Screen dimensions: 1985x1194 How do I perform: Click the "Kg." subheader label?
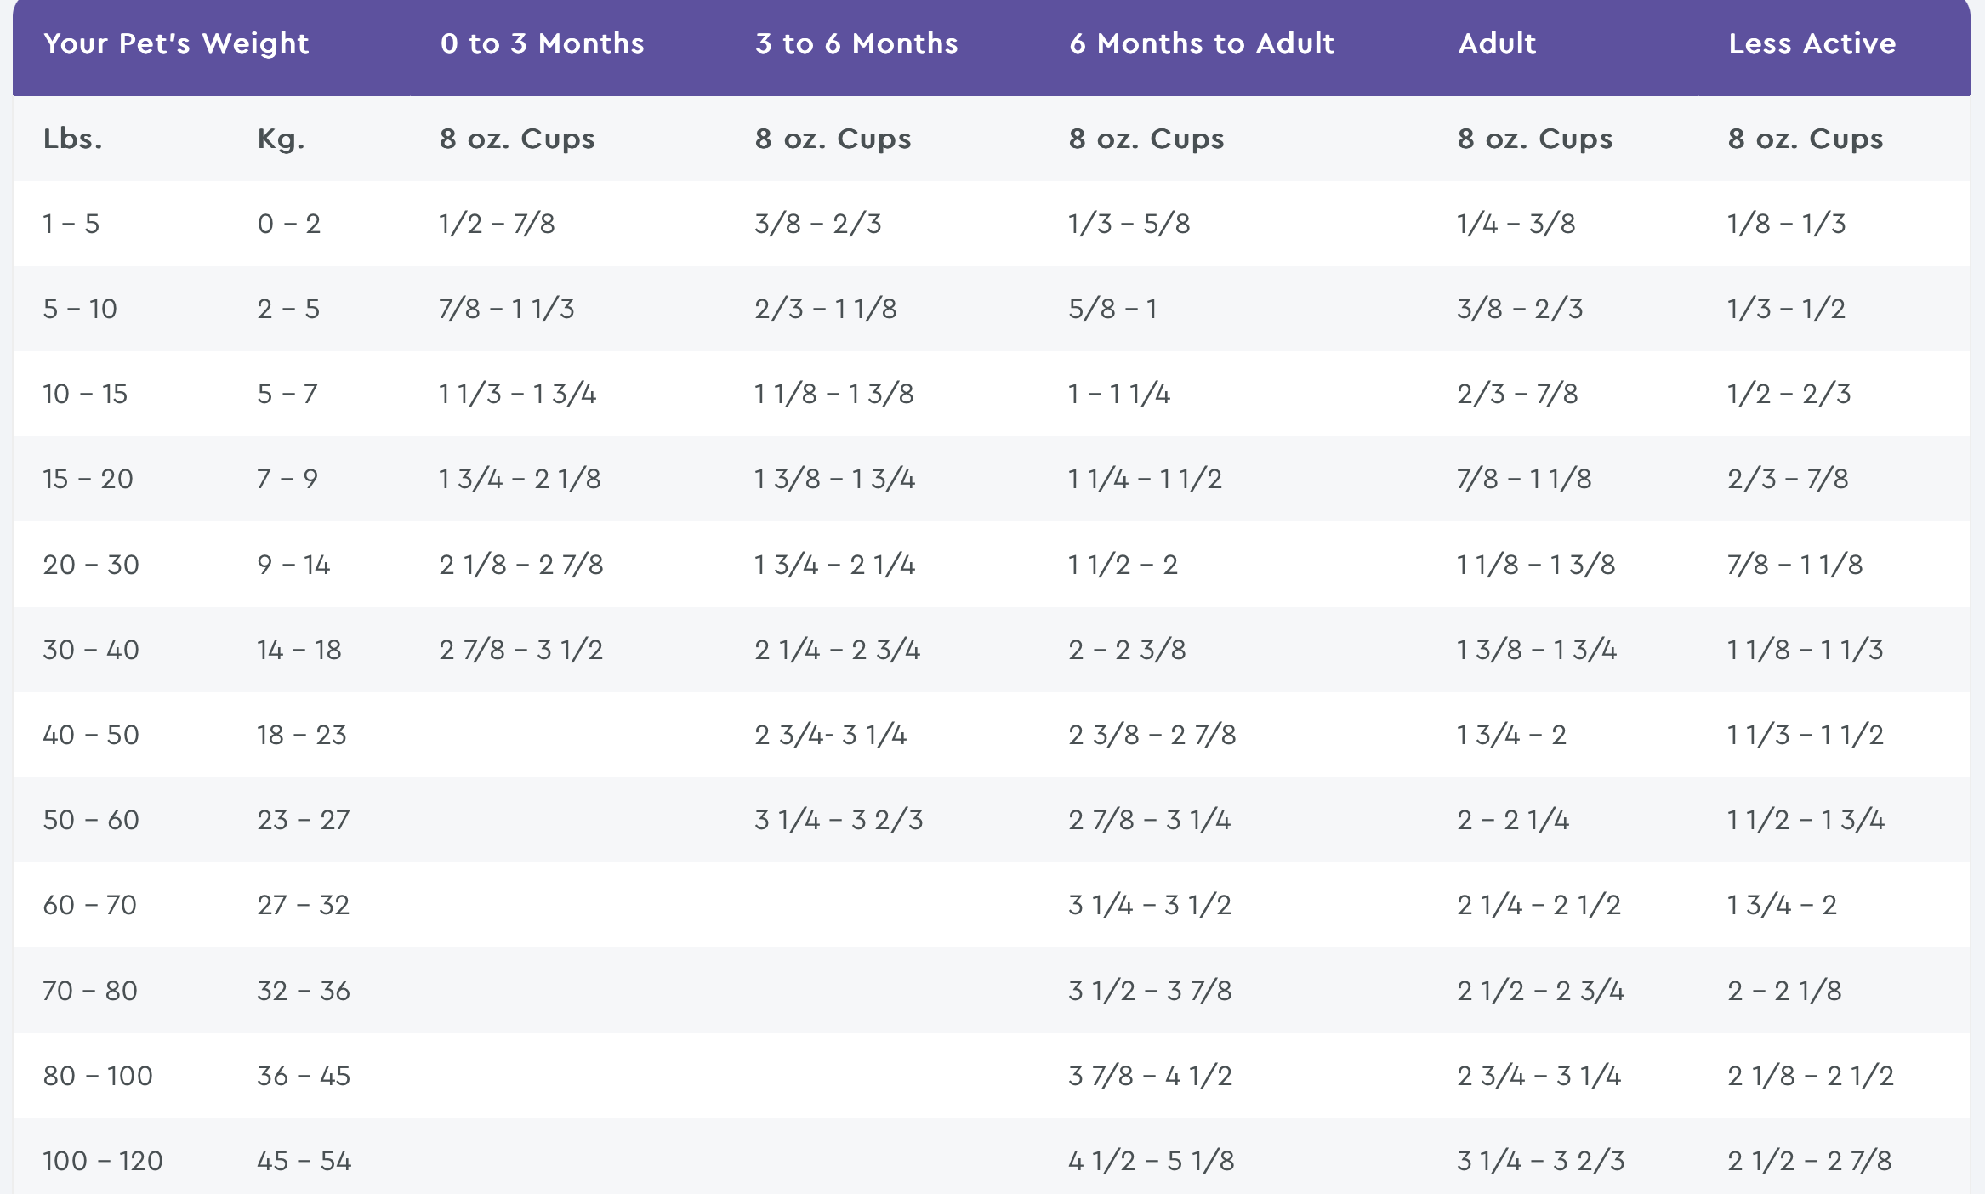pyautogui.click(x=281, y=139)
